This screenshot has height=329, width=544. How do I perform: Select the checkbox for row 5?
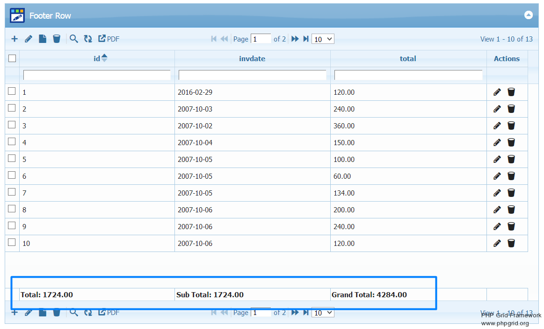coord(12,159)
